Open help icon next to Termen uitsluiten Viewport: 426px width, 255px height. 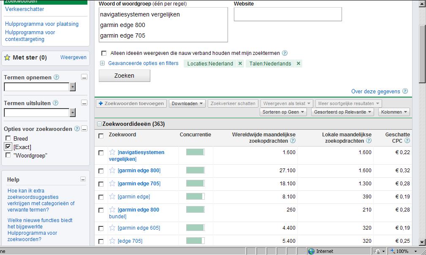[55, 103]
